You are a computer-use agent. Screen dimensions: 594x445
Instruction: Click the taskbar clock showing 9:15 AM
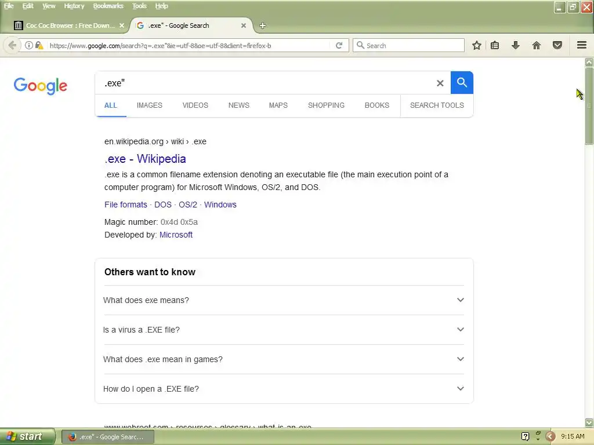point(573,436)
